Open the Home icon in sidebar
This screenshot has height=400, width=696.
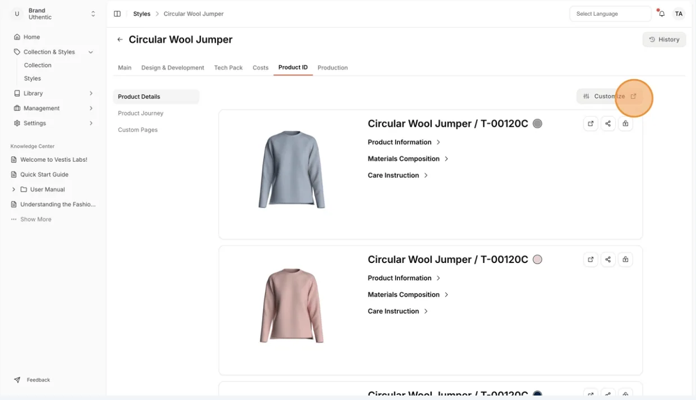[17, 37]
